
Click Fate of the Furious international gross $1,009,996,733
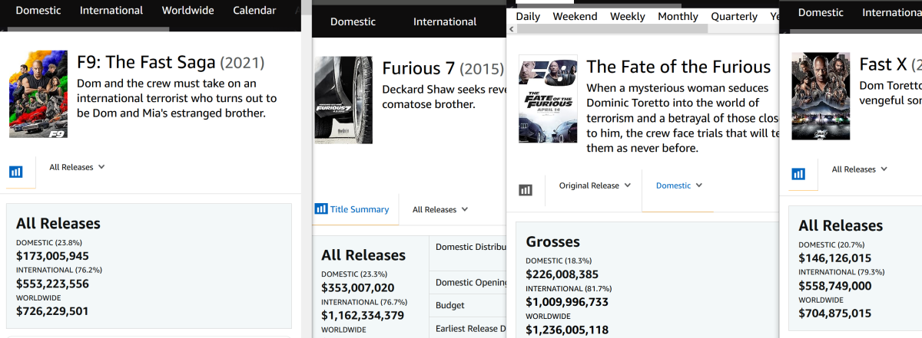pyautogui.click(x=567, y=302)
